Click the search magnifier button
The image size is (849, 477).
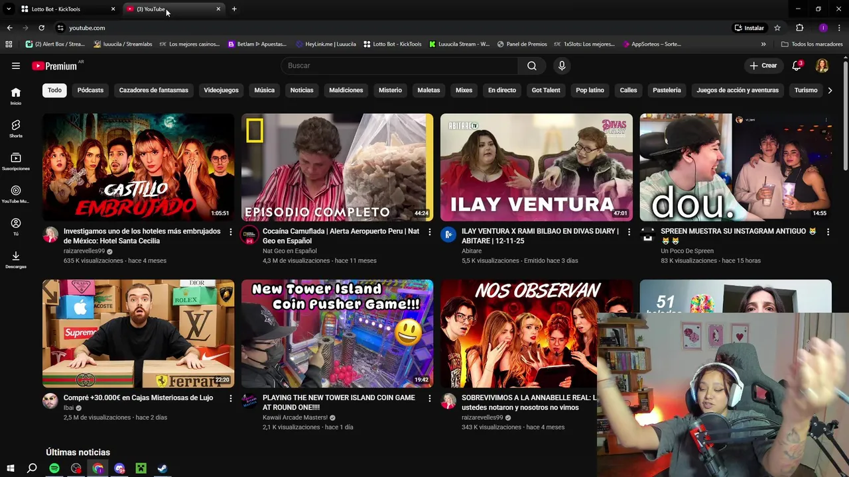[532, 66]
